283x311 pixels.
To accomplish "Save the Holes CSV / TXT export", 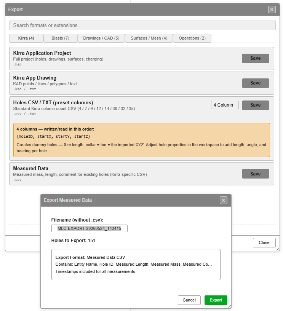I will coord(256,105).
